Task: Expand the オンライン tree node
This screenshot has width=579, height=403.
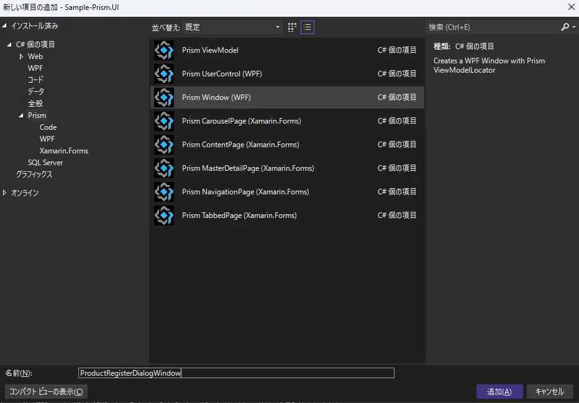Action: [4, 192]
